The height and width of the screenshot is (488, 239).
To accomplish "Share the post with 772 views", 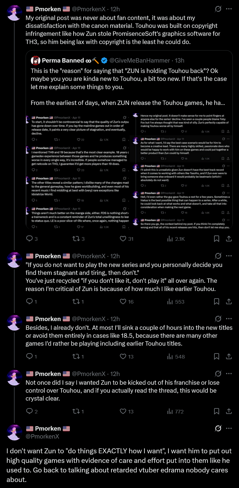I will (x=229, y=411).
